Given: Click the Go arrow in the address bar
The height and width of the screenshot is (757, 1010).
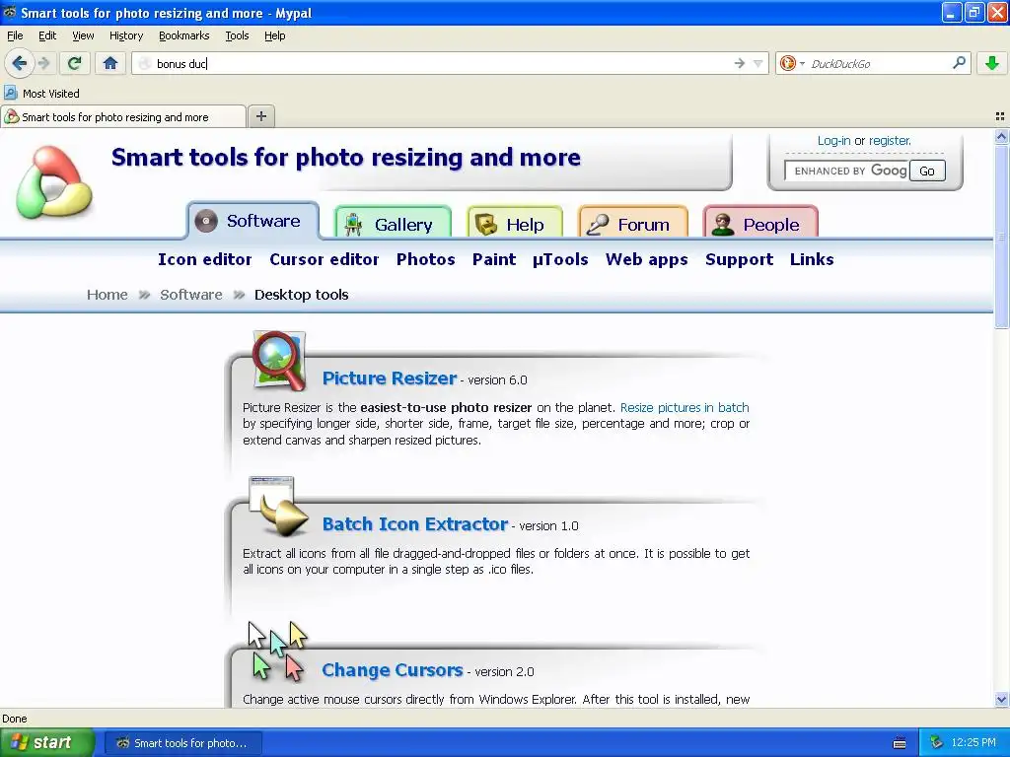Looking at the screenshot, I should [x=739, y=63].
